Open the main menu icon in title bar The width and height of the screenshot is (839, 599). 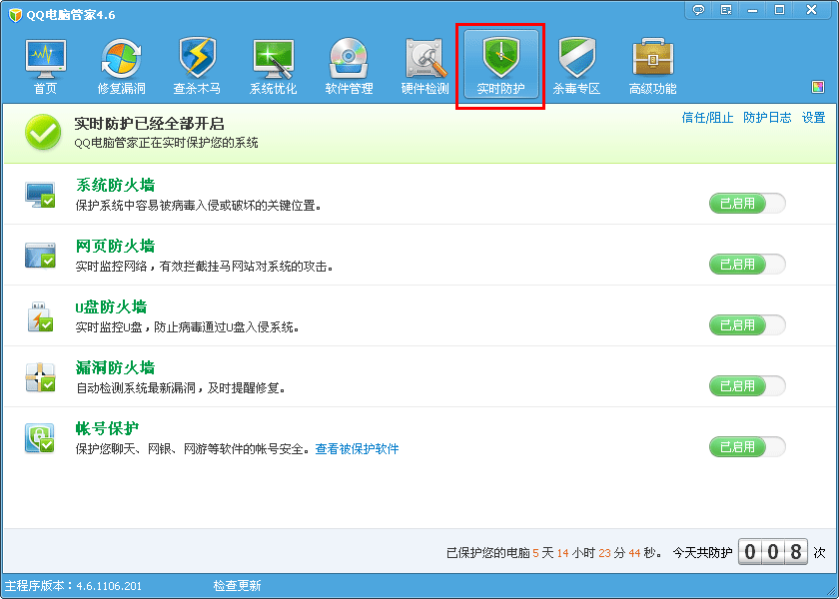coord(726,10)
